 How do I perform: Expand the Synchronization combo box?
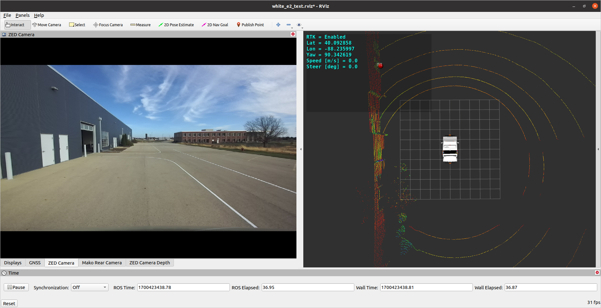pos(89,287)
